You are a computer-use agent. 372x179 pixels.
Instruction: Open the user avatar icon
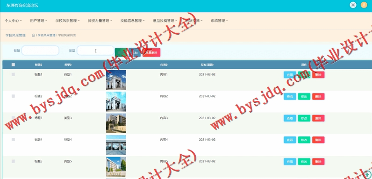click(364, 5)
